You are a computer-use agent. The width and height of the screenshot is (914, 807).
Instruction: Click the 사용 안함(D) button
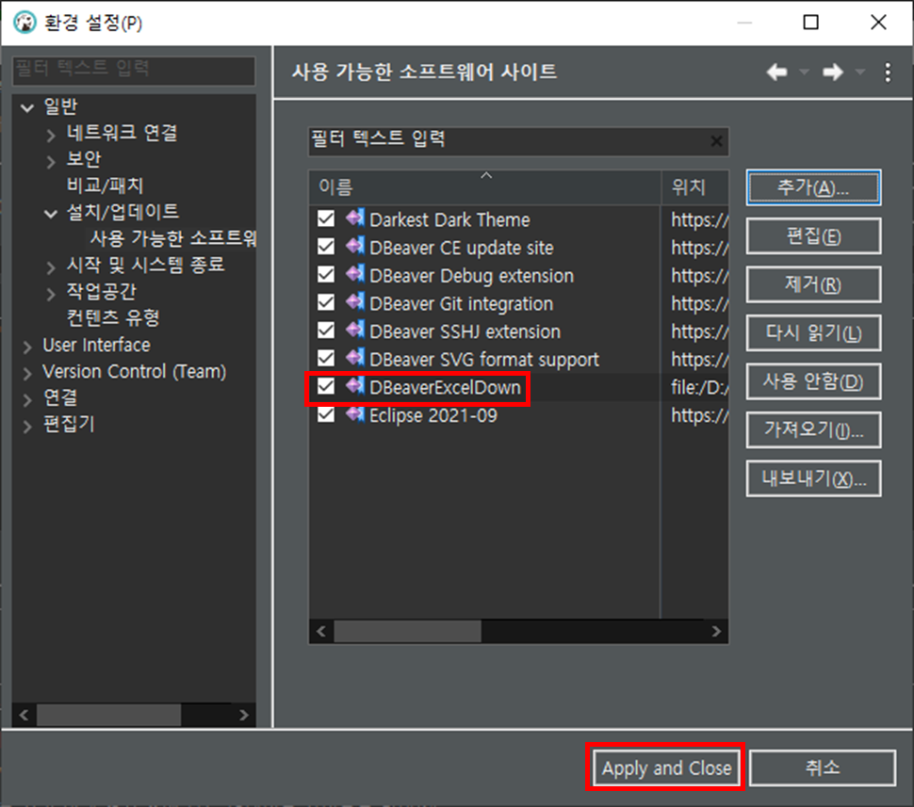(x=813, y=381)
